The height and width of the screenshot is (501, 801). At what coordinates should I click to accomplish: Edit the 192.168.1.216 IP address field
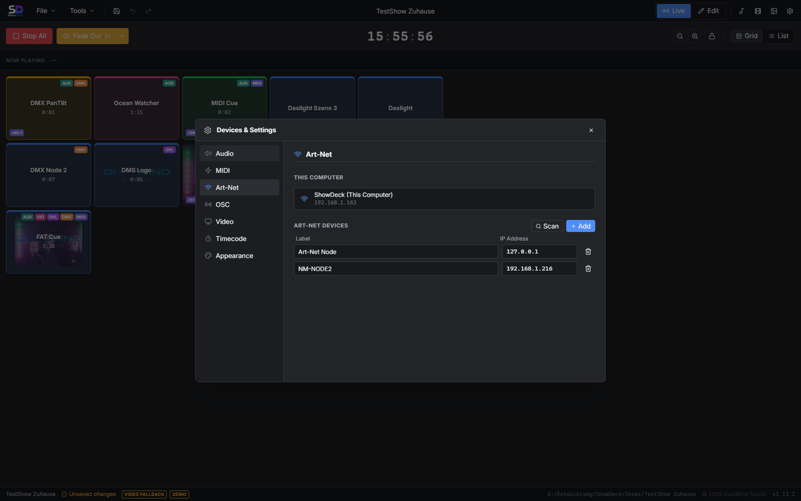coord(540,269)
